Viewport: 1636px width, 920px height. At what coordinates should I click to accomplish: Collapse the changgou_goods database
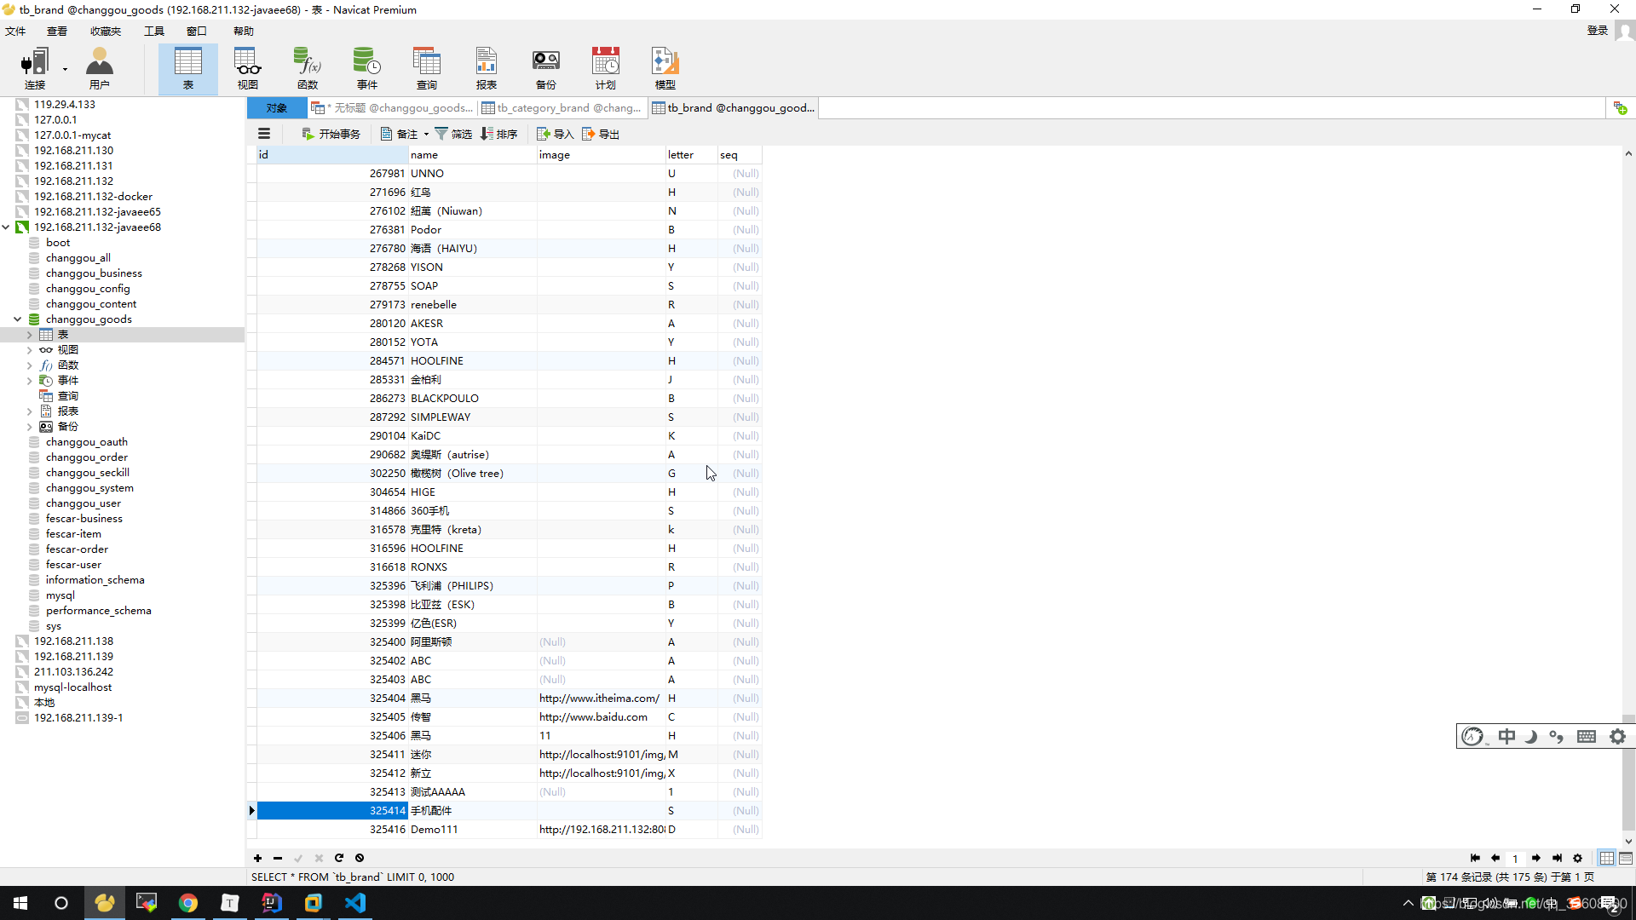coord(18,319)
